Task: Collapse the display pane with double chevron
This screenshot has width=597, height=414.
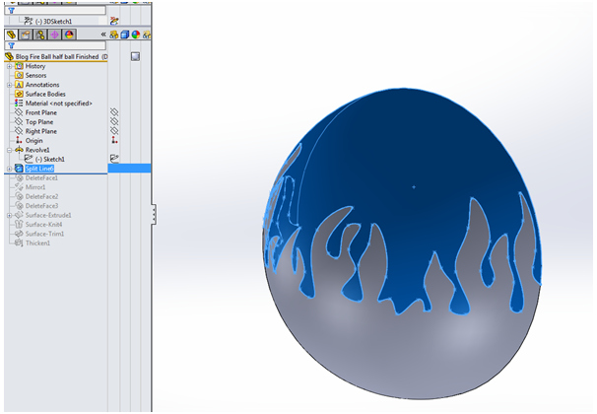Action: 103,34
